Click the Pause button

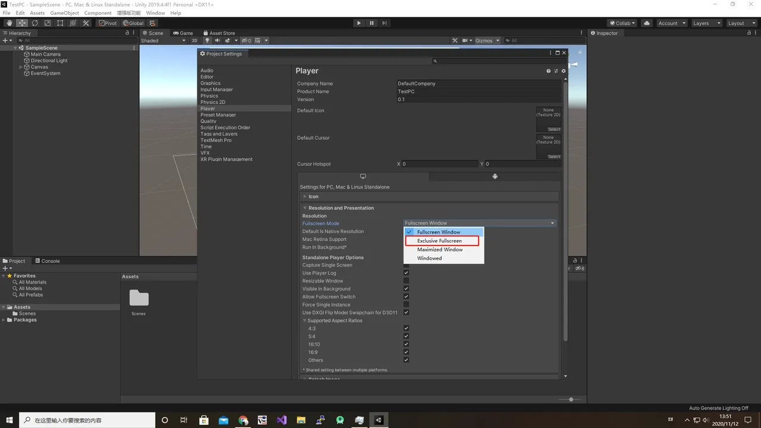(x=372, y=23)
